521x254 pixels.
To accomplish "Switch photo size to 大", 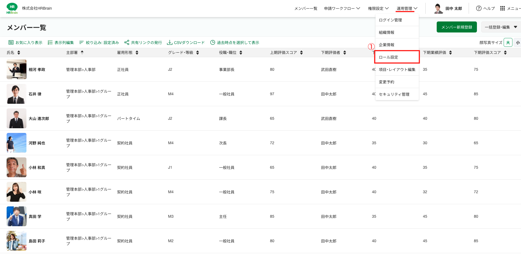I will (508, 42).
